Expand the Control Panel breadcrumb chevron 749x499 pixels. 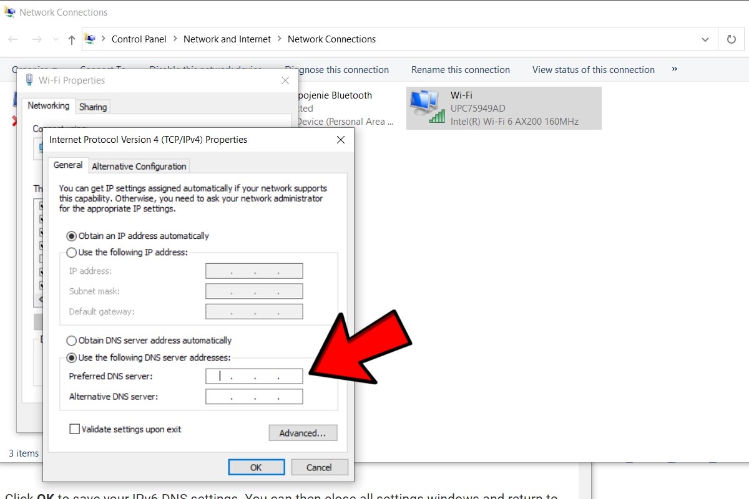tap(175, 39)
